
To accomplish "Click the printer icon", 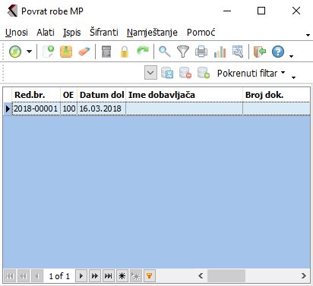I will click(x=201, y=52).
